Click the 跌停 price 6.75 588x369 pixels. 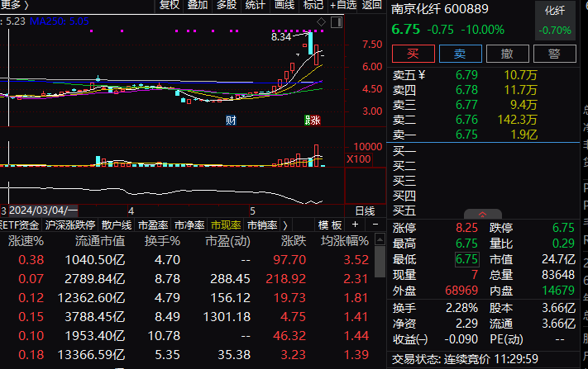coord(563,228)
